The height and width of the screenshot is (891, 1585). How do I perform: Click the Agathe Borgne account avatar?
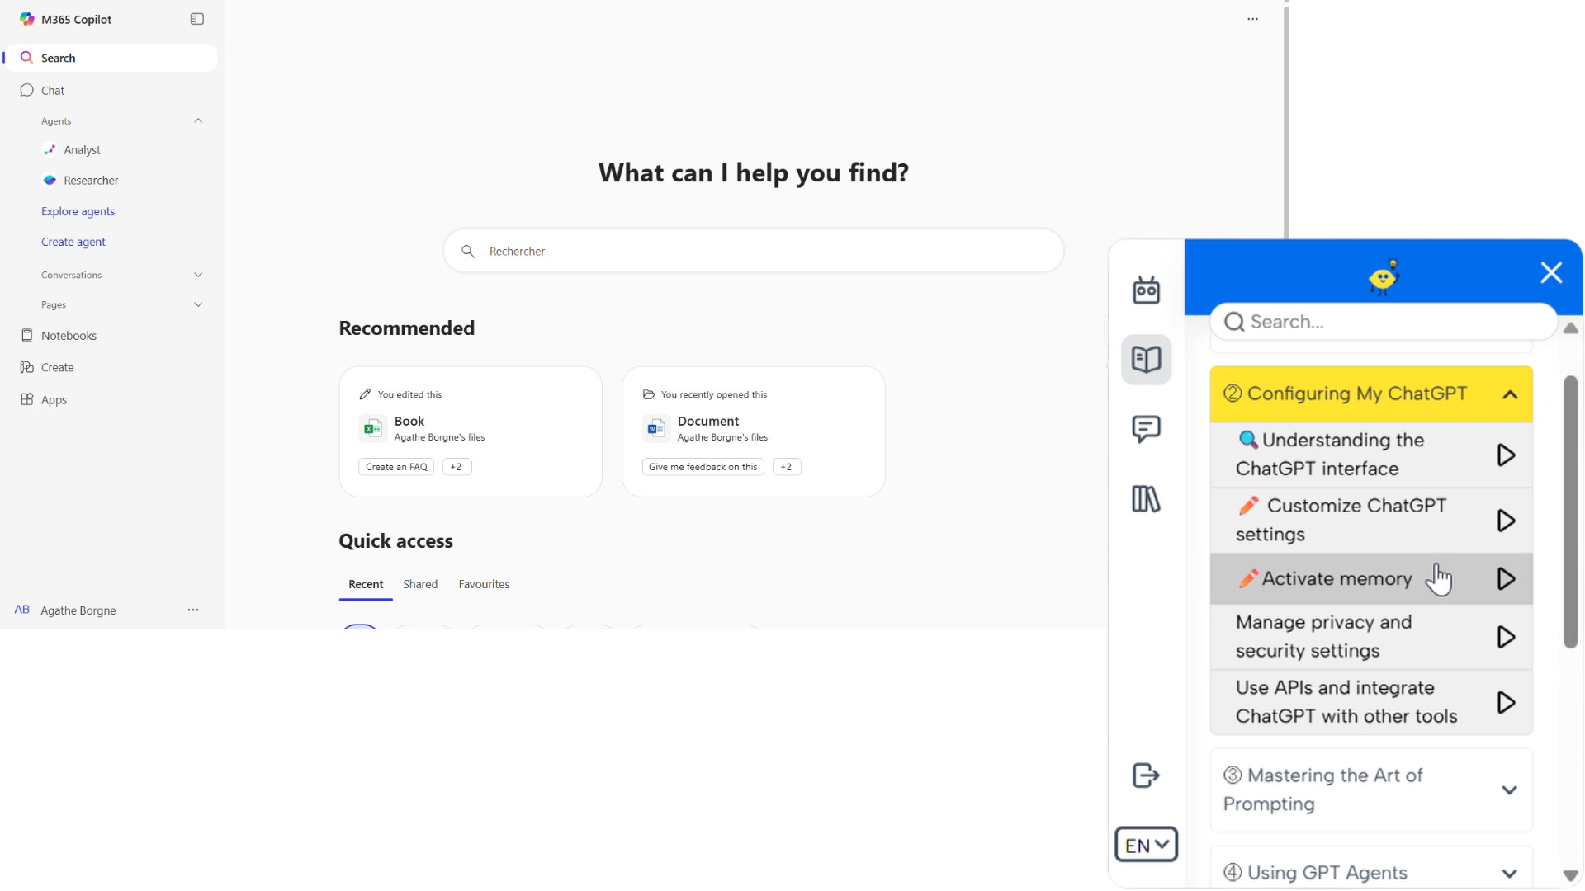[22, 610]
